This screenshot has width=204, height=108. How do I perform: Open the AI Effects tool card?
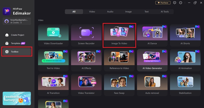tap(86, 60)
